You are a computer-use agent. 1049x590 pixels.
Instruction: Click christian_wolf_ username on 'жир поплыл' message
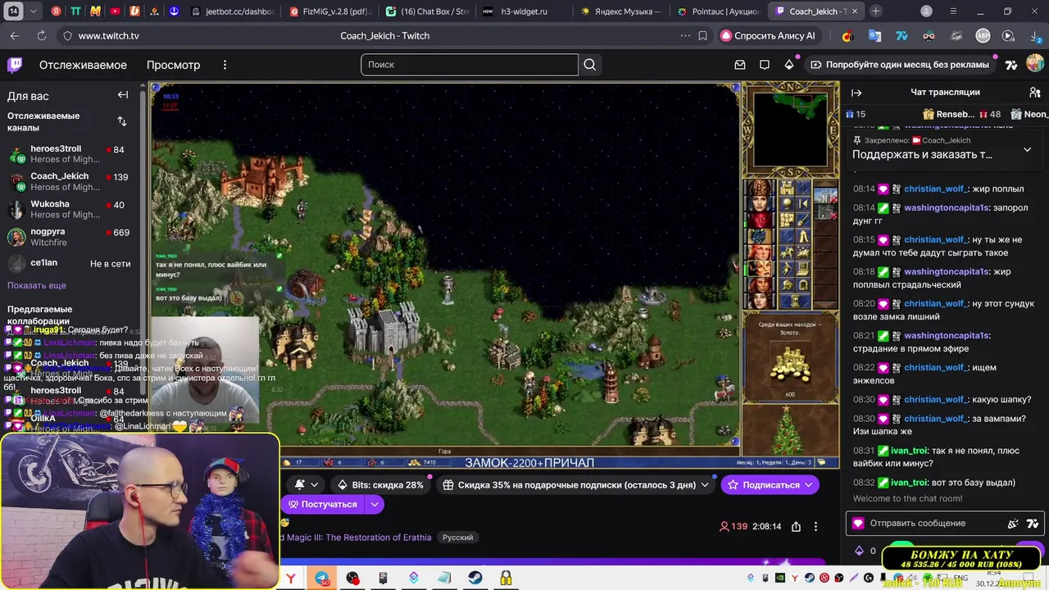pyautogui.click(x=935, y=189)
